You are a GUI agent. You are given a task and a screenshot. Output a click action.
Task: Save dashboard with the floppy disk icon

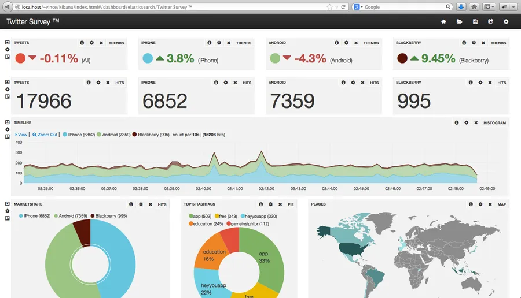click(475, 21)
